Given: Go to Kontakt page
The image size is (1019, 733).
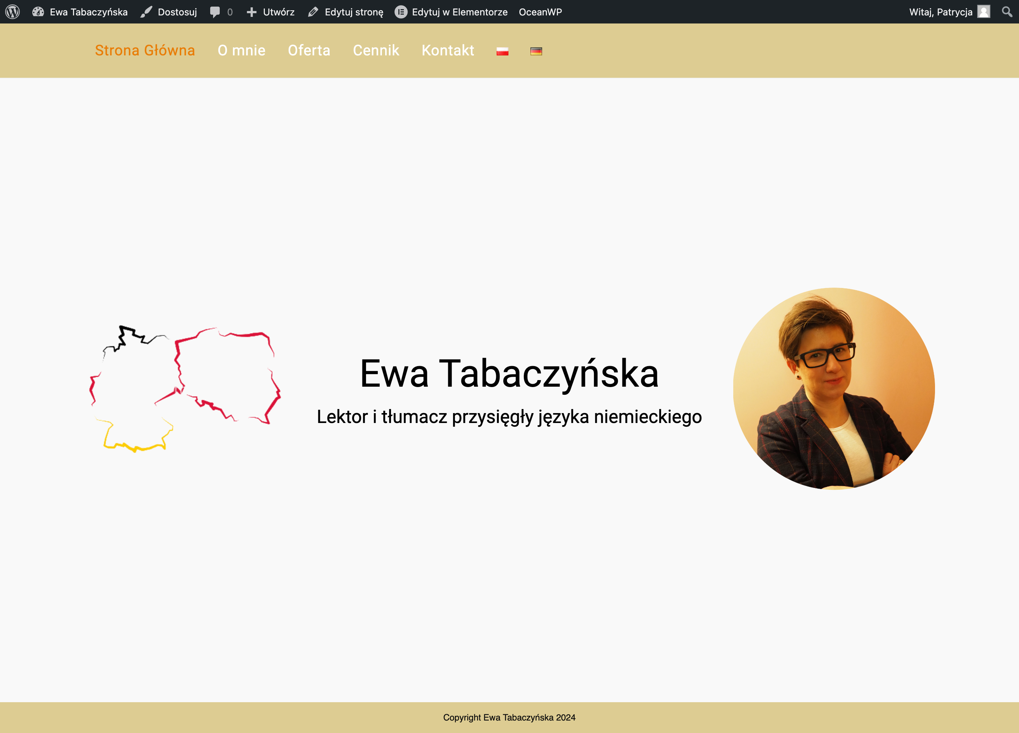Looking at the screenshot, I should click(x=448, y=50).
